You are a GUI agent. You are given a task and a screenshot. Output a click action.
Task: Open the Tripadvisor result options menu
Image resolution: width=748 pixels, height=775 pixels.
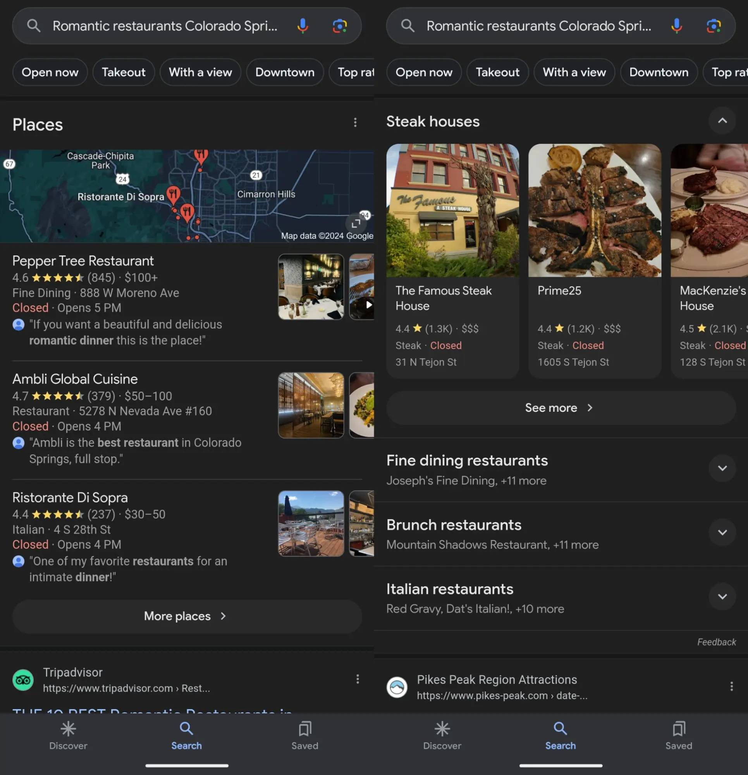pos(358,679)
